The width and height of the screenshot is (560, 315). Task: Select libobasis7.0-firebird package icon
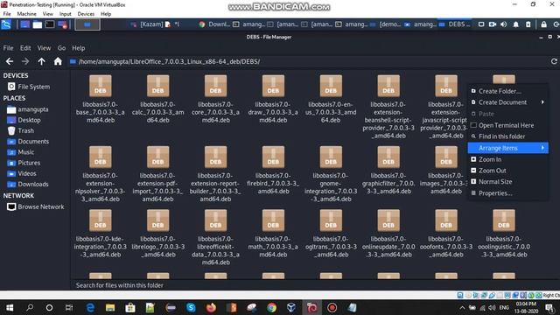pyautogui.click(x=273, y=157)
